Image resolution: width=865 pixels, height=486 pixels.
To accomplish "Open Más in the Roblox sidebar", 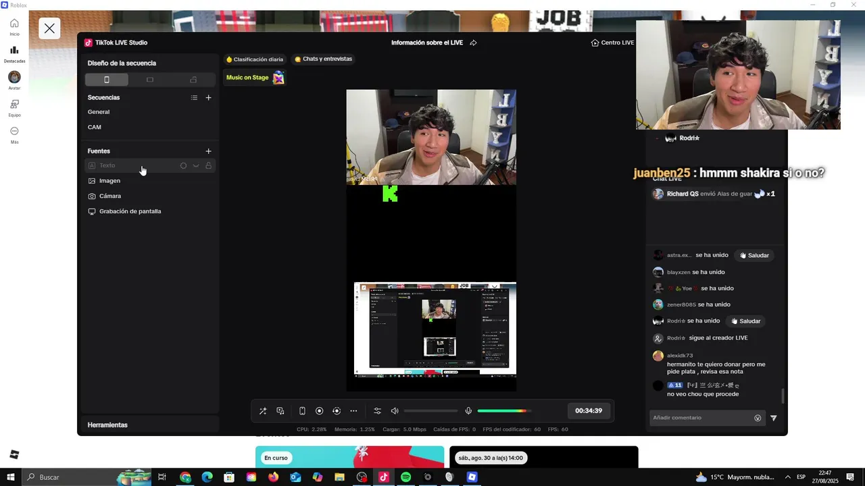I will pos(14,135).
